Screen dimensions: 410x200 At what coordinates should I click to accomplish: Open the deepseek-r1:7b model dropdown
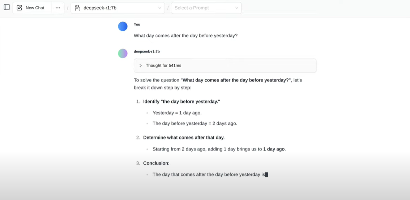point(118,8)
